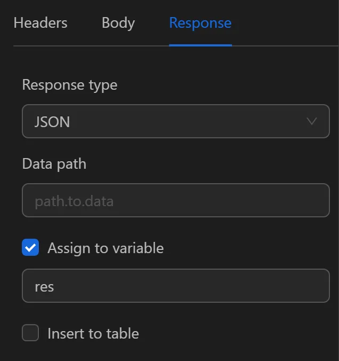Select the Response tab
Viewport: 339px width, 361px height.
point(200,23)
